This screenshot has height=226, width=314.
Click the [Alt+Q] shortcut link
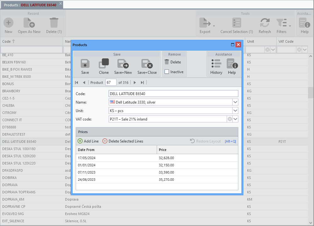[230, 141]
